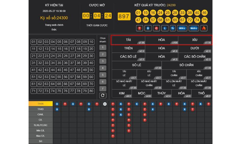This screenshot has height=144, width=241.
Task: Bet on HÒA x108
Action: (x=161, y=40)
